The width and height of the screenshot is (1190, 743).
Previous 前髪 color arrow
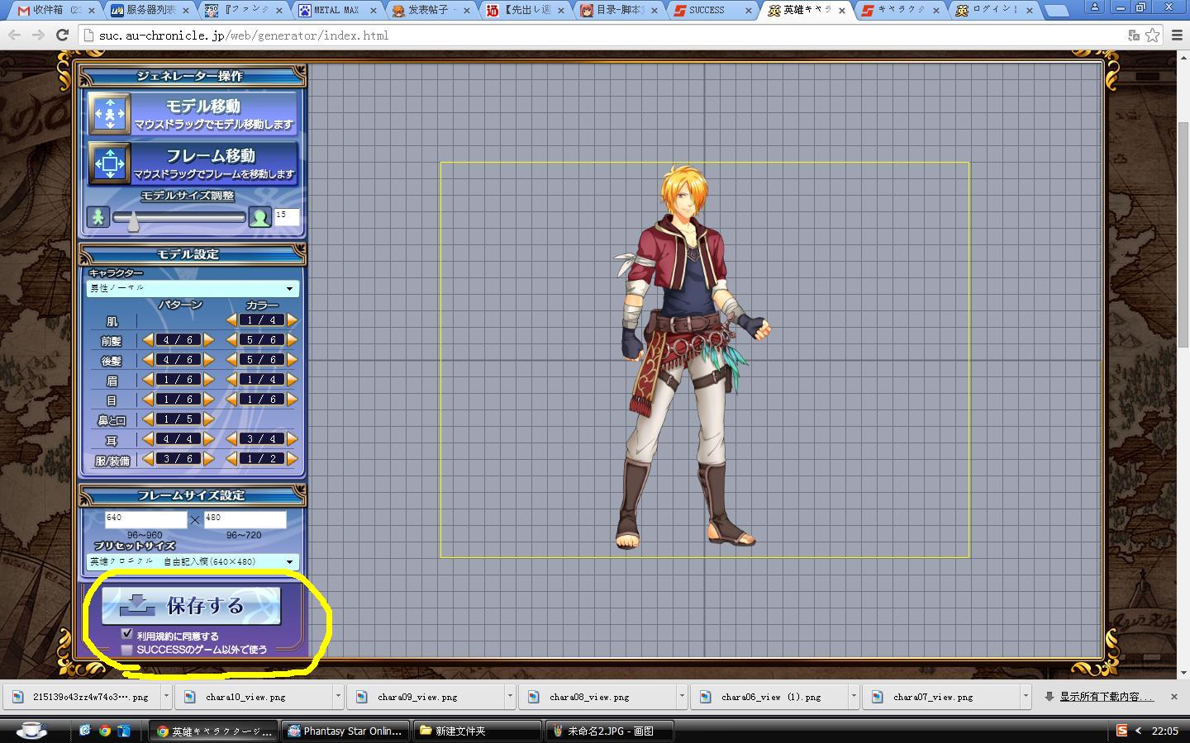231,340
